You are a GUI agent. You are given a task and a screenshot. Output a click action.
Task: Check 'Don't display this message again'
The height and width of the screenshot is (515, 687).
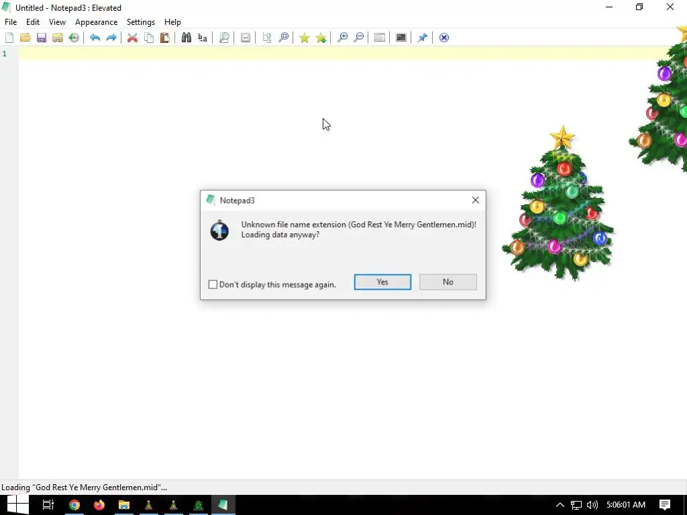213,284
